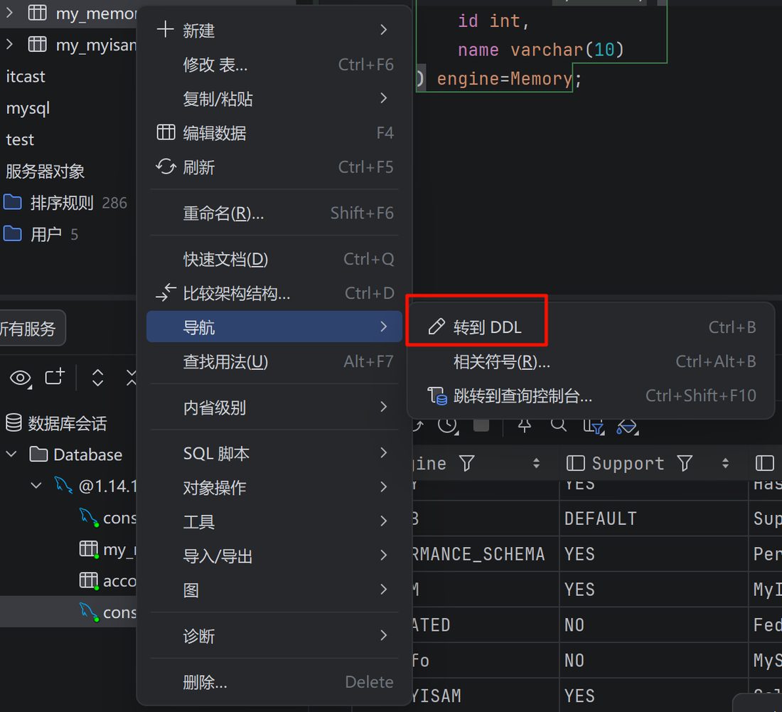
Task: Pin the result tab with pin icon
Action: 524,425
